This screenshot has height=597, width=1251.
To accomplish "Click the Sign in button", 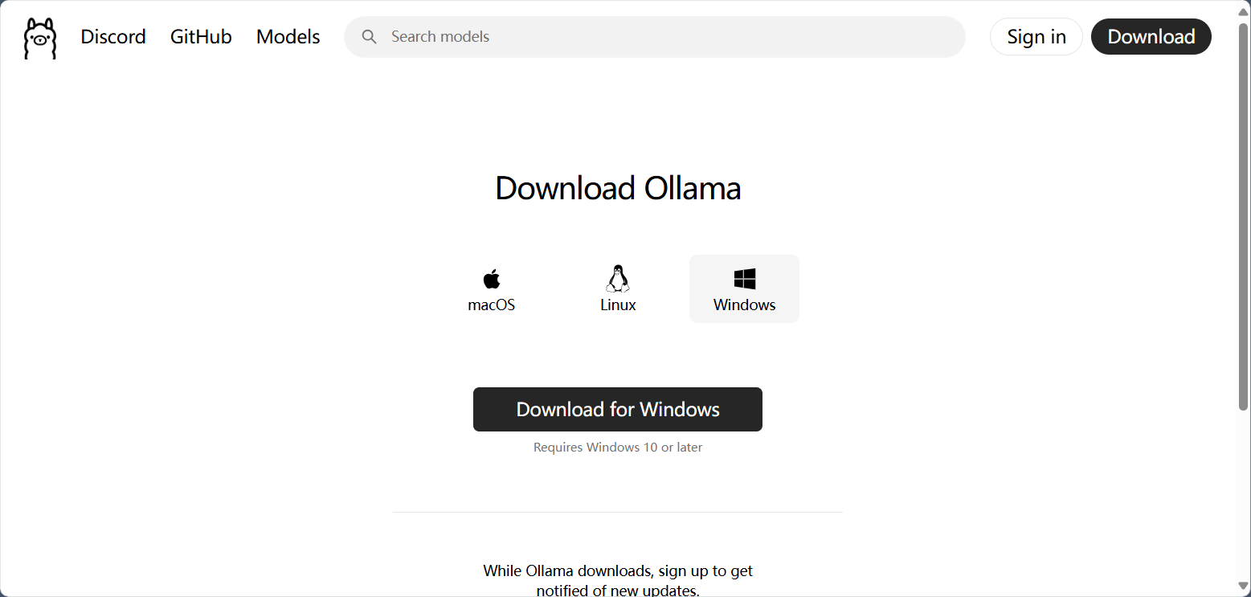I will click(x=1036, y=37).
